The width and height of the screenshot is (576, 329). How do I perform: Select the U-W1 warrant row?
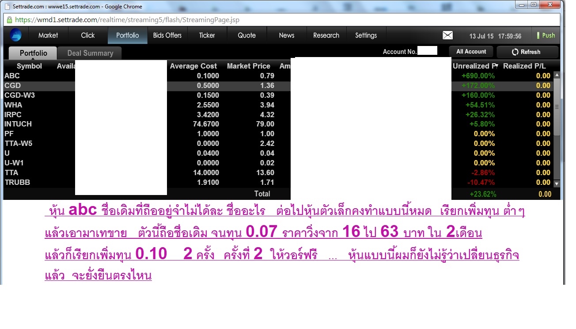click(x=278, y=163)
